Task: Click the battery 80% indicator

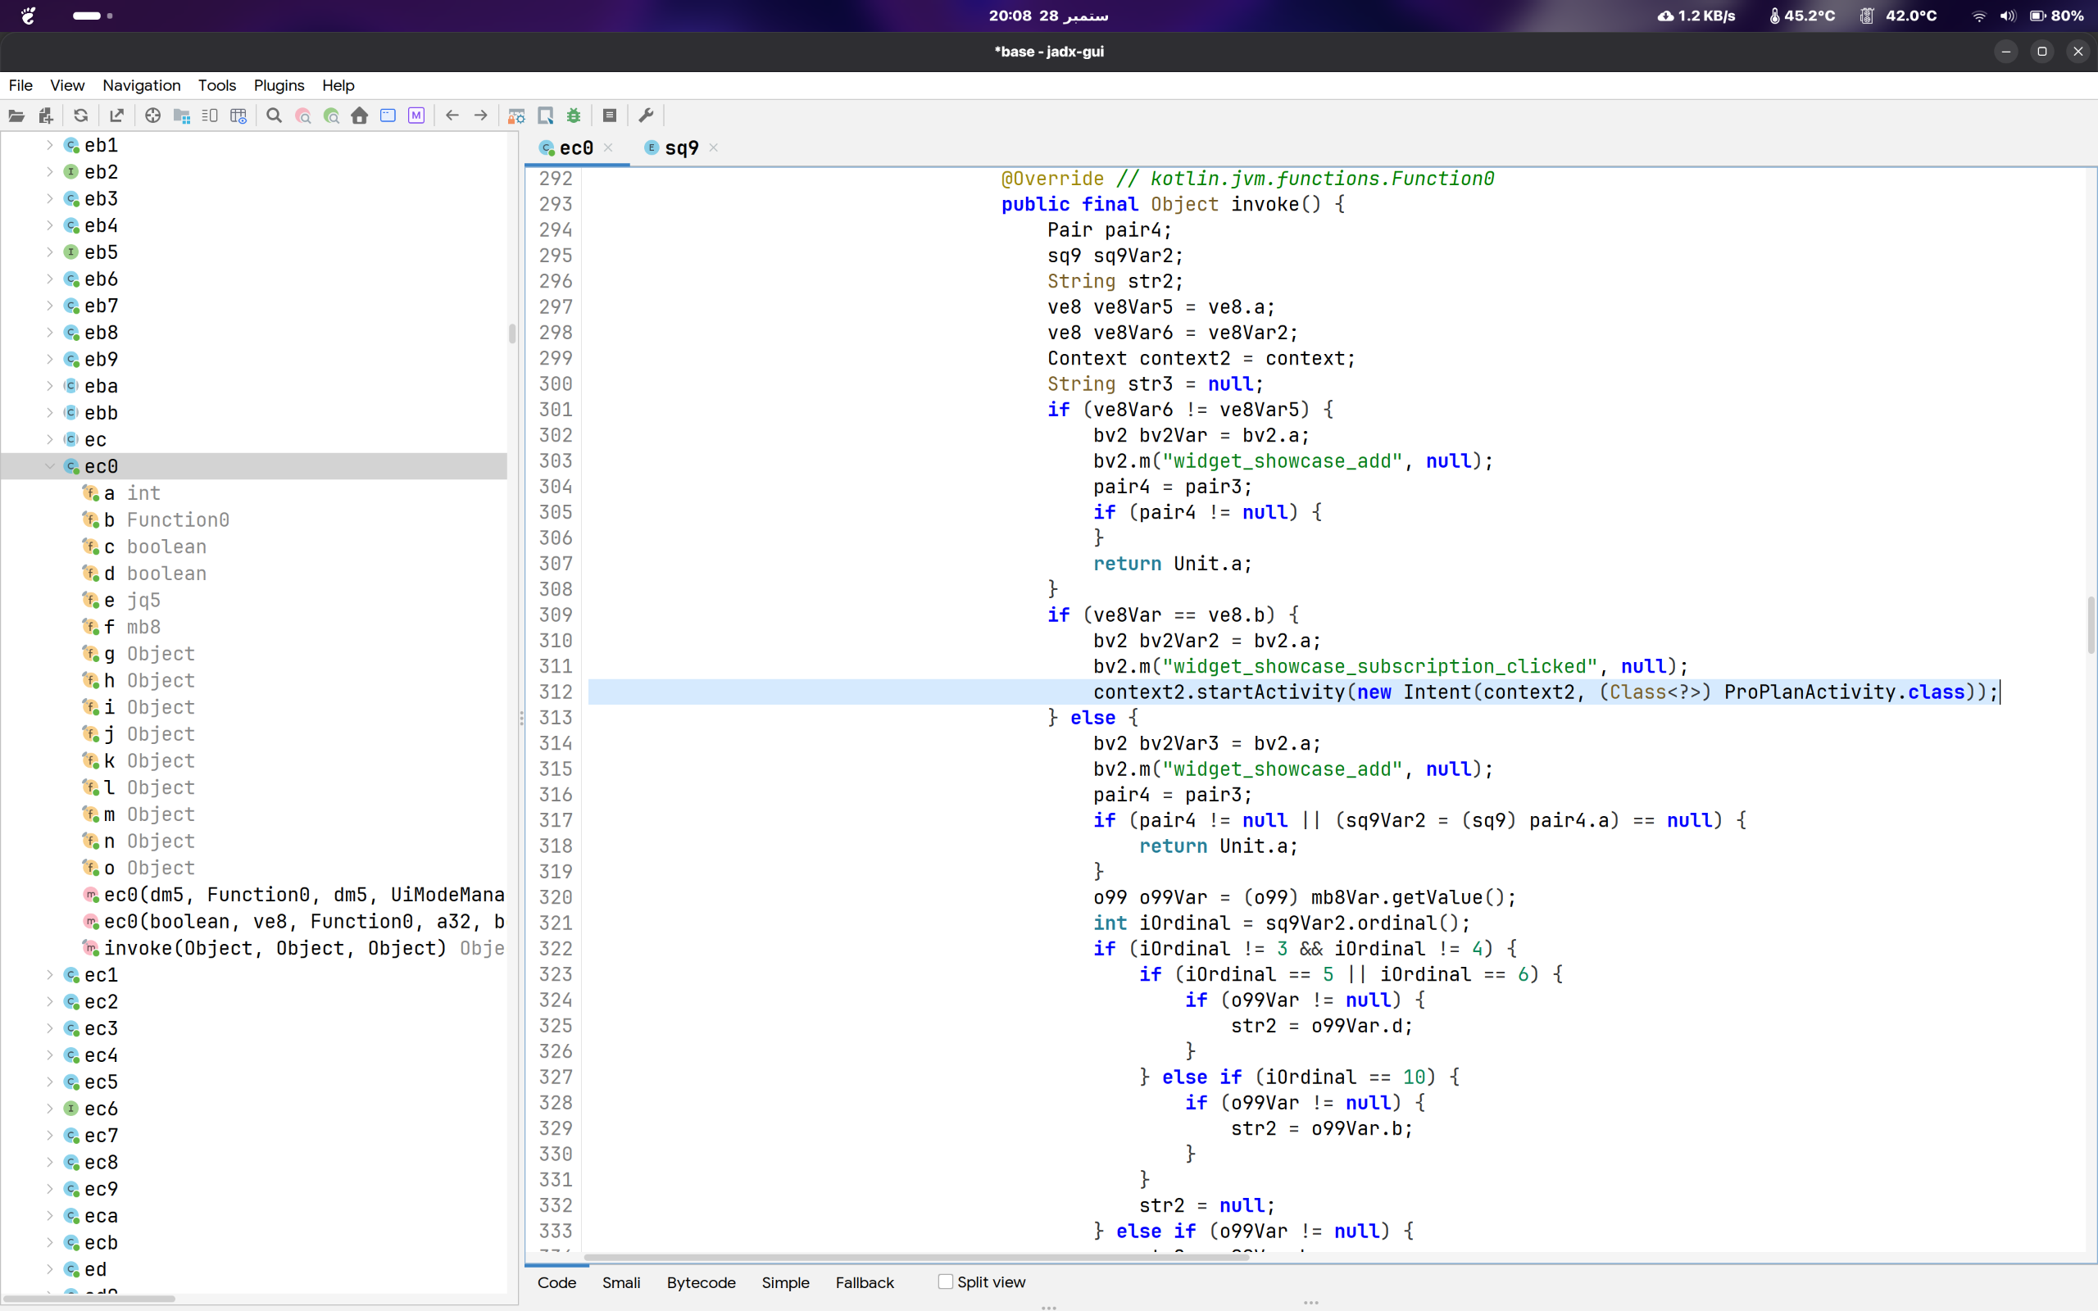Action: pos(2056,16)
